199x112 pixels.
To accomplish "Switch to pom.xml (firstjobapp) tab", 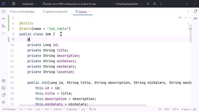I will pos(22,12).
